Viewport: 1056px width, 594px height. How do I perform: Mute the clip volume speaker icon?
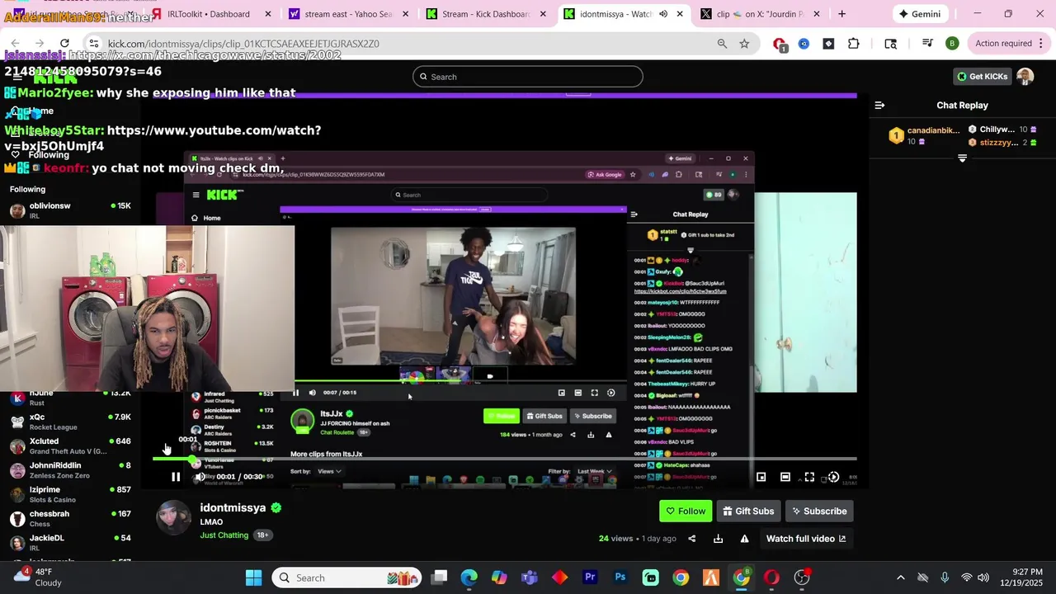click(x=200, y=477)
